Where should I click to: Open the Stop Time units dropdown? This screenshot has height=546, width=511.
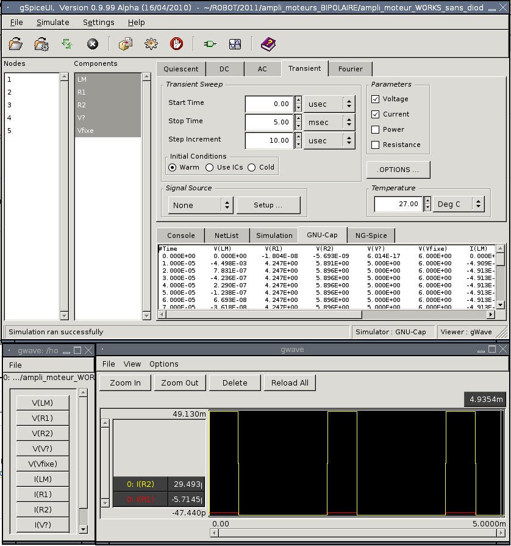click(330, 122)
